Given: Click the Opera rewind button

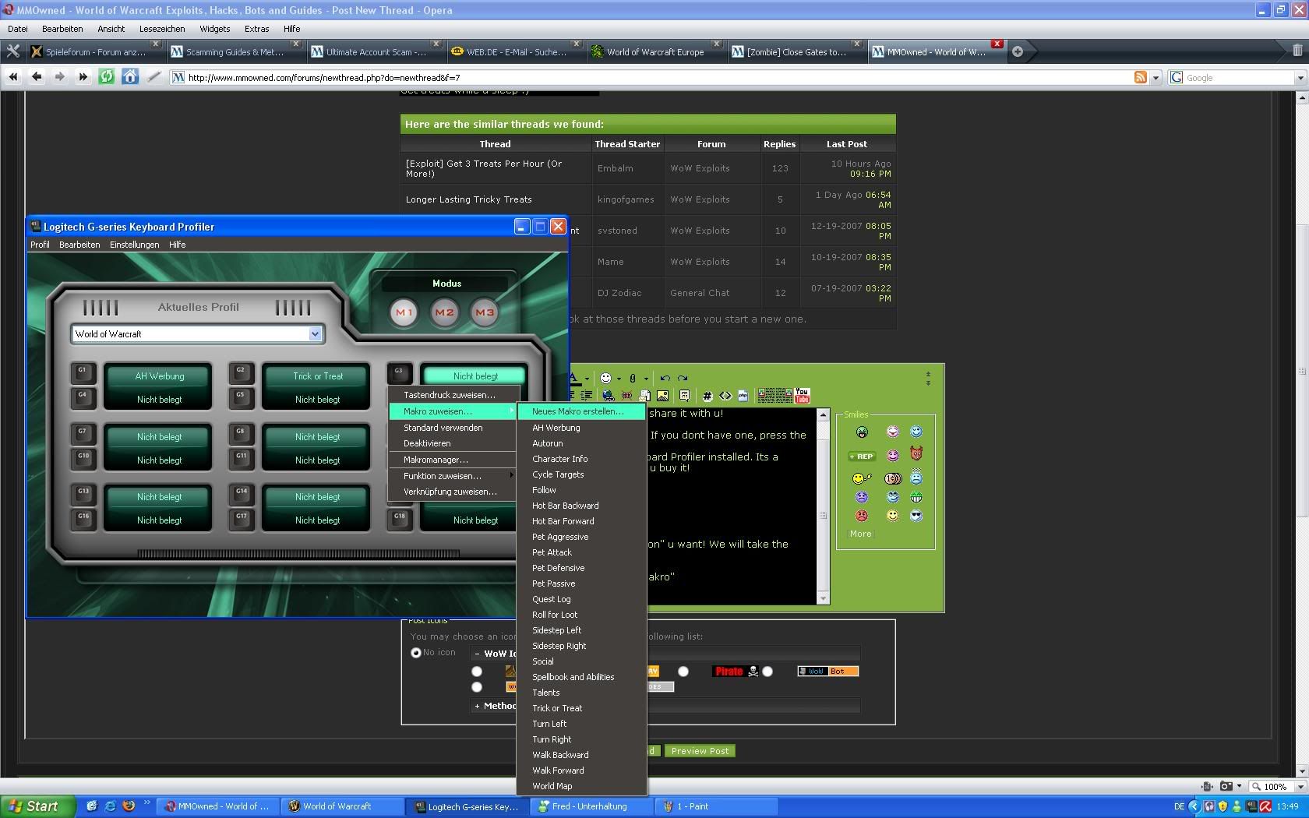Looking at the screenshot, I should click(13, 76).
